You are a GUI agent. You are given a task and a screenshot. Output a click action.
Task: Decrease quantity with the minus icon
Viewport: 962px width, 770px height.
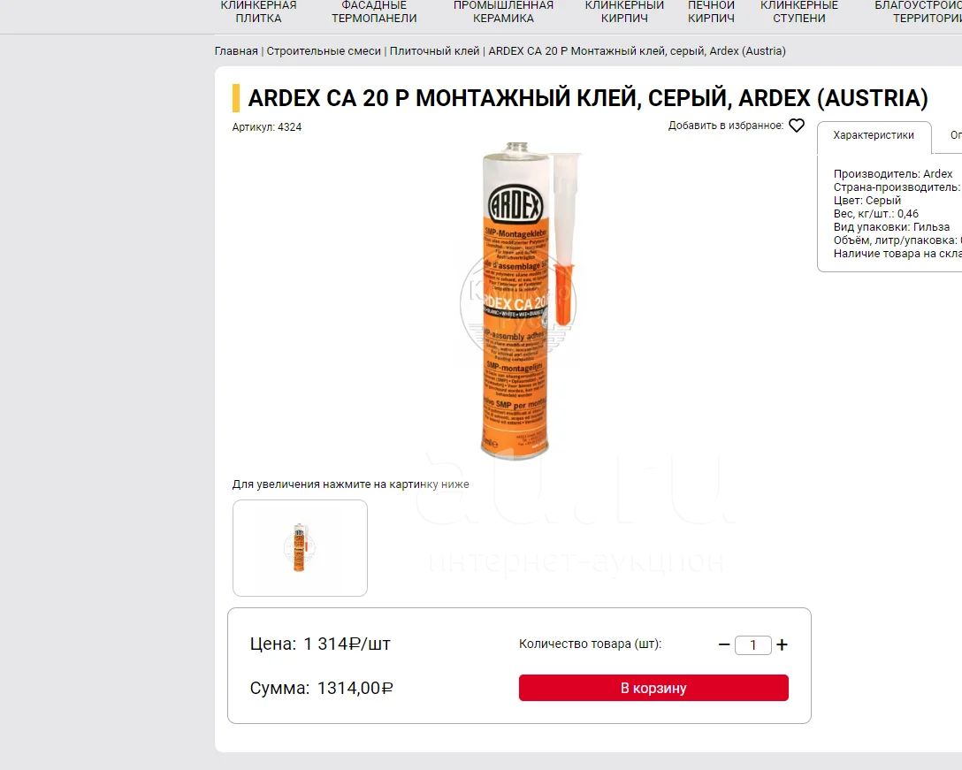point(724,644)
